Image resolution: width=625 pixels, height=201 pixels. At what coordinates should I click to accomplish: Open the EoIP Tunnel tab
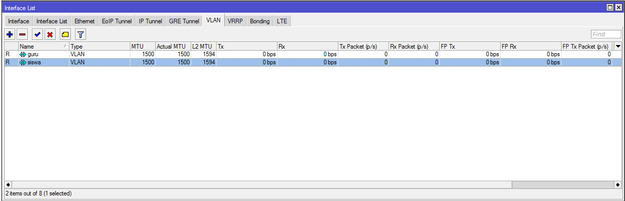pyautogui.click(x=117, y=21)
